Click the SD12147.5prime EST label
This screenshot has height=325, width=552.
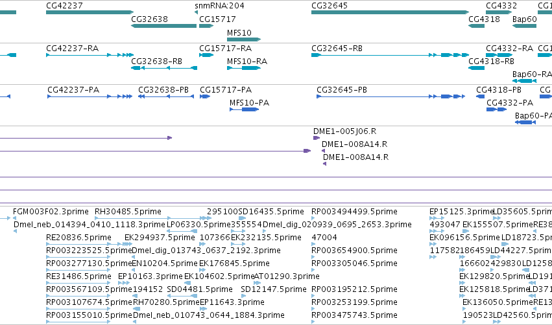click(x=274, y=289)
